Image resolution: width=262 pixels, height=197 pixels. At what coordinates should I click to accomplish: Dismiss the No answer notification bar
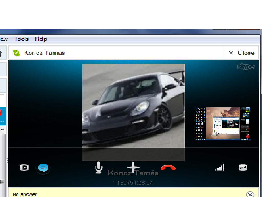(250, 194)
